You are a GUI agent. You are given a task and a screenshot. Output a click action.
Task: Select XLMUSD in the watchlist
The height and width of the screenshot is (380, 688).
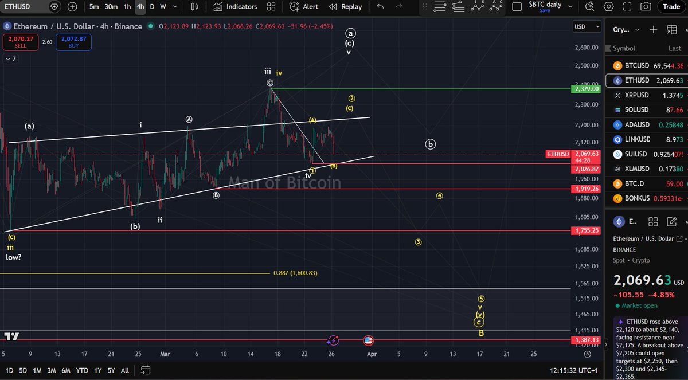pos(647,169)
